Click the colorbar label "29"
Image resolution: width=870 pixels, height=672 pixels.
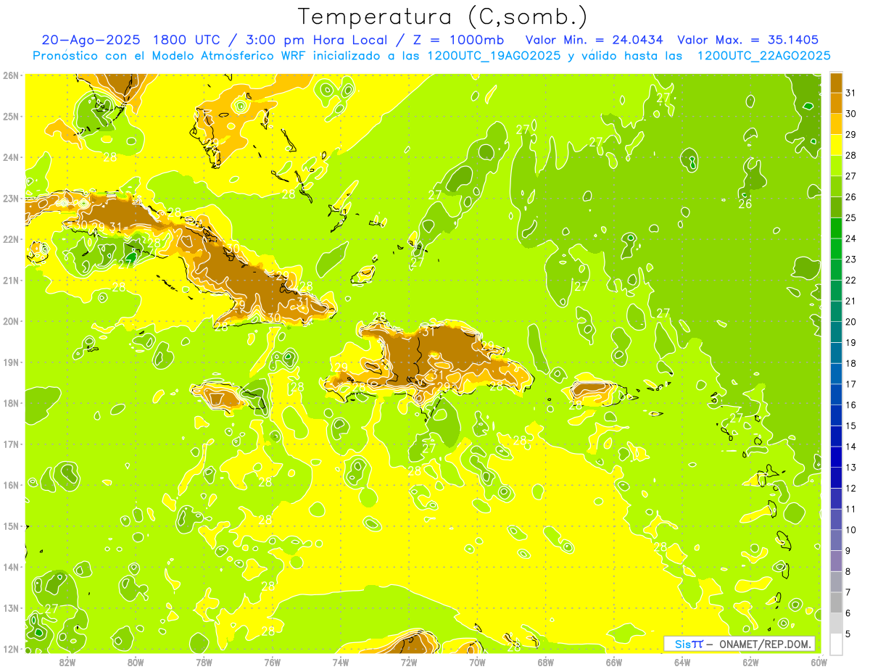(850, 134)
